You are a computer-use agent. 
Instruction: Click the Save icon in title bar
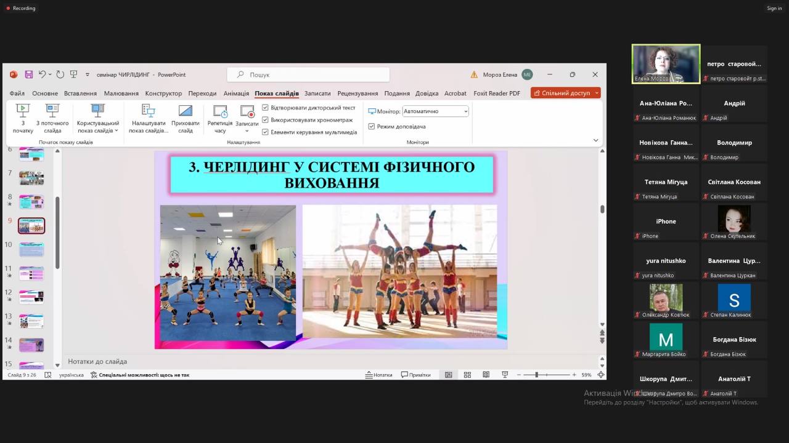point(29,74)
